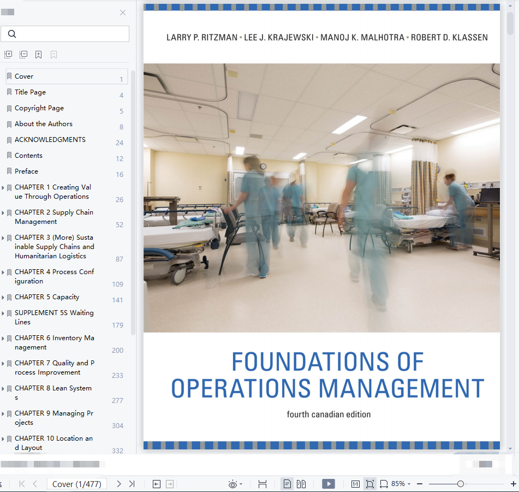Zoom in with the plus button
The height and width of the screenshot is (492, 519).
[514, 484]
